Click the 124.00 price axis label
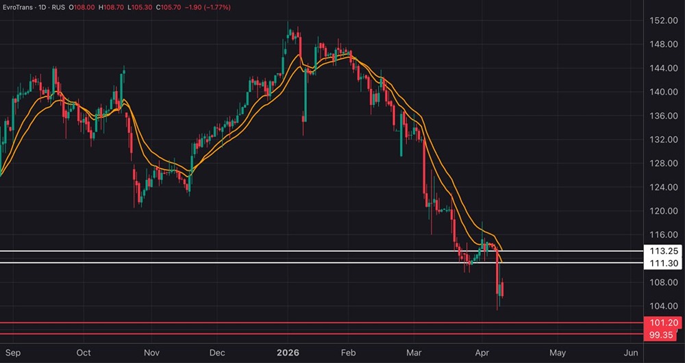This screenshot has width=685, height=363. [x=663, y=187]
